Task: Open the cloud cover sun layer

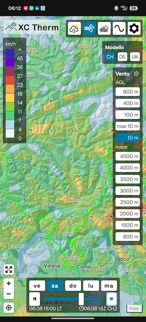Action: tap(104, 29)
